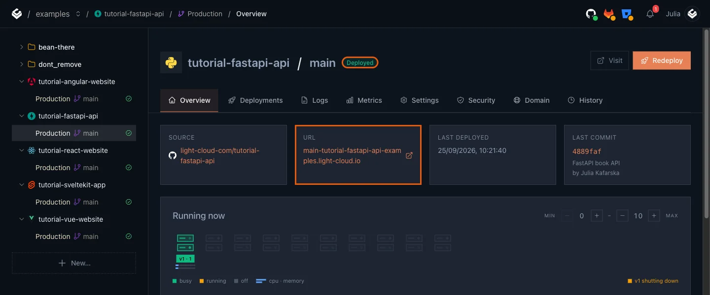Screen dimensions: 710x295
Task: Click dont_remove folder icon
Action: (x=32, y=64)
